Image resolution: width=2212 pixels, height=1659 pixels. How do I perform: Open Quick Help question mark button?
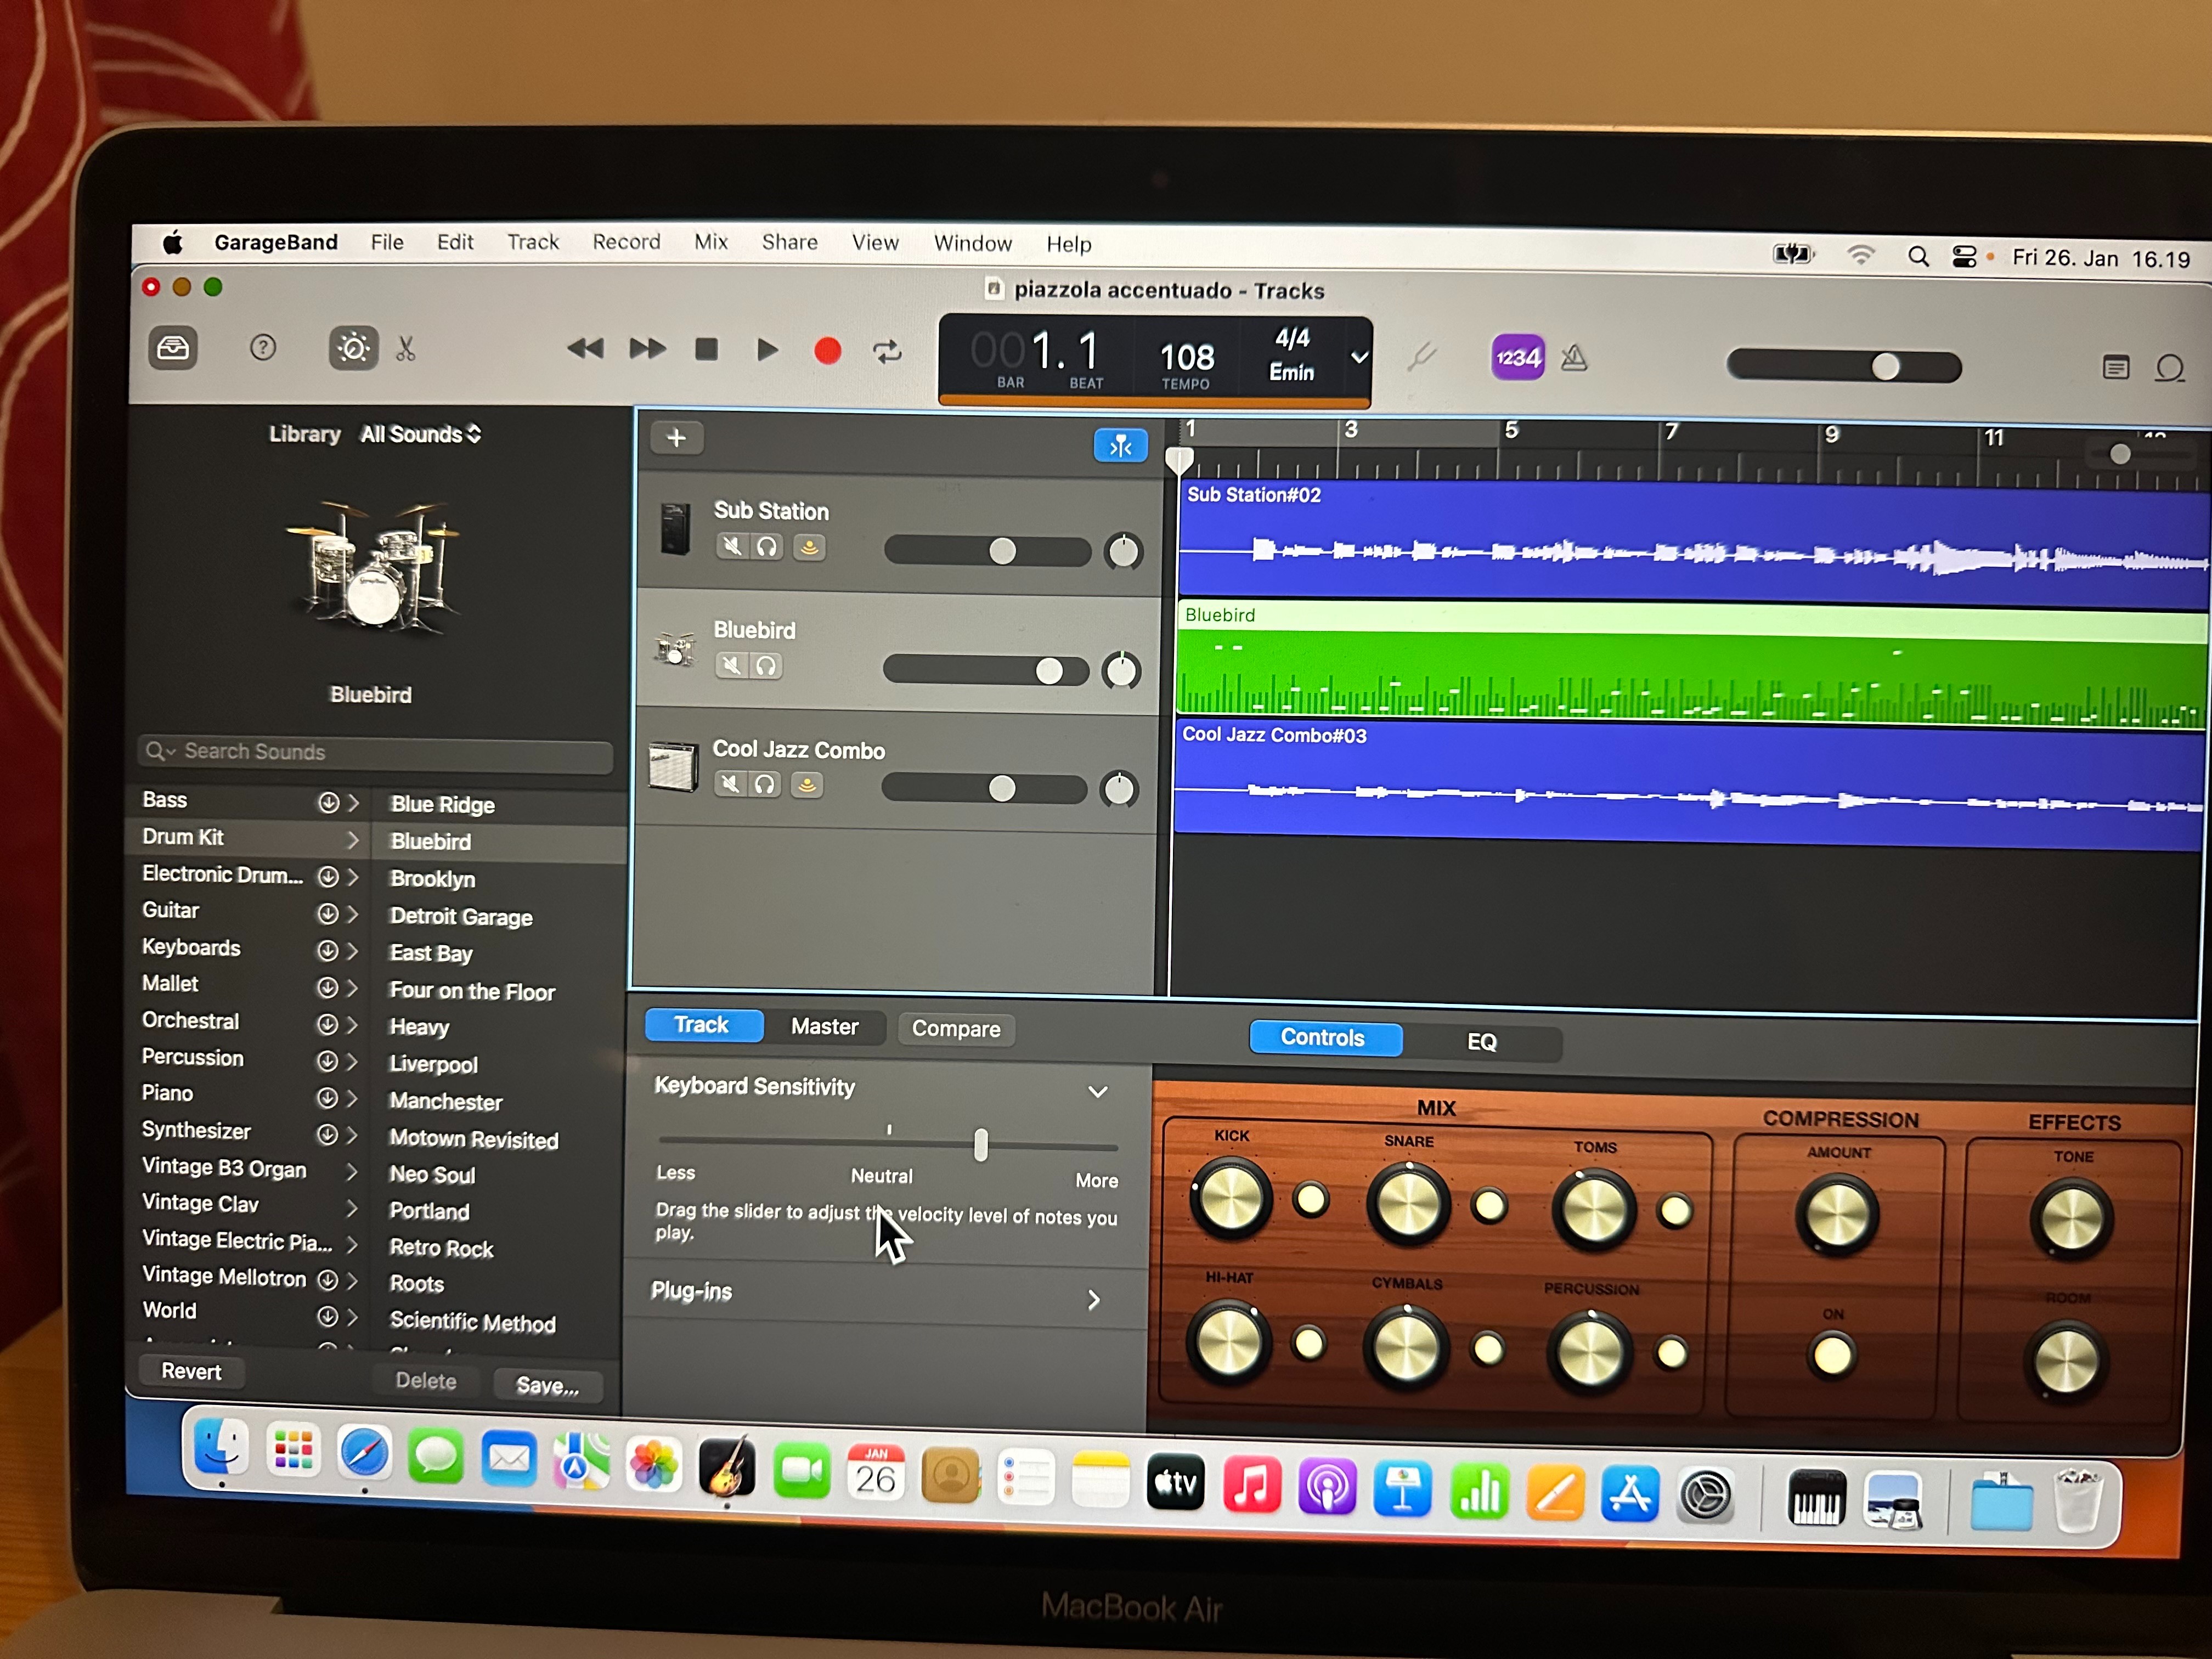coord(263,348)
